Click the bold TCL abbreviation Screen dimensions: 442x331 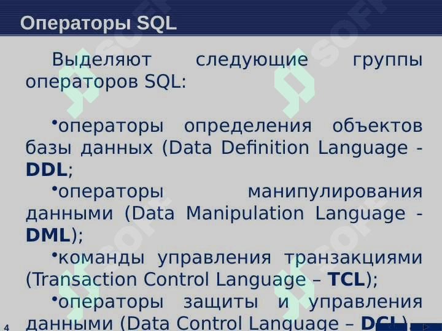(347, 280)
